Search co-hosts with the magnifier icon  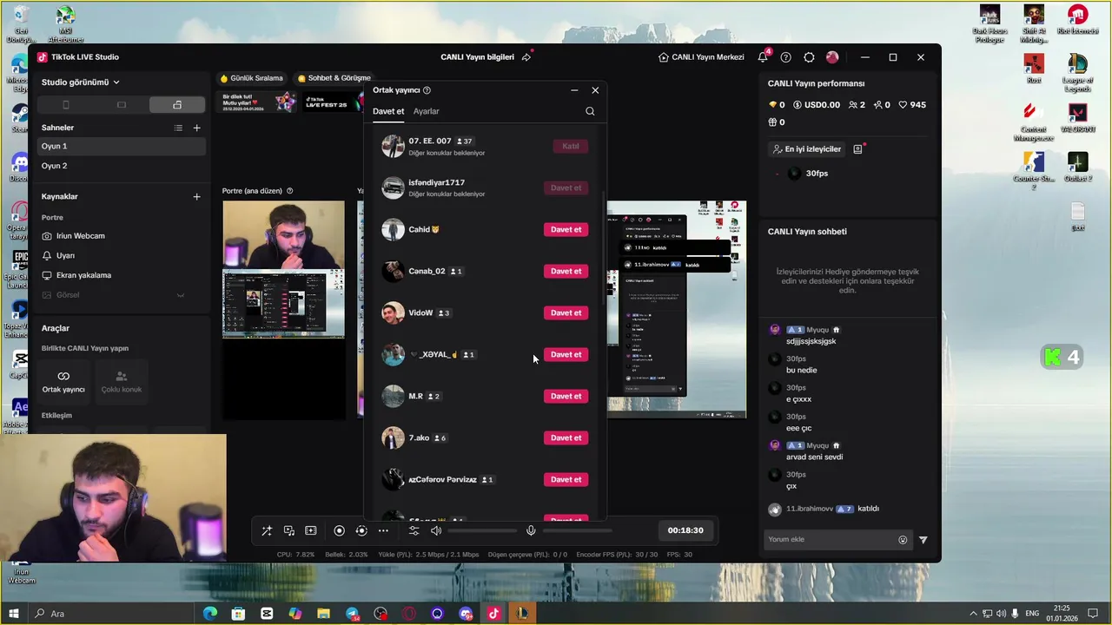(590, 111)
